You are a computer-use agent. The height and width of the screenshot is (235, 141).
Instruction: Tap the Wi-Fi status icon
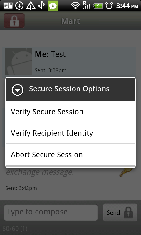point(75,6)
